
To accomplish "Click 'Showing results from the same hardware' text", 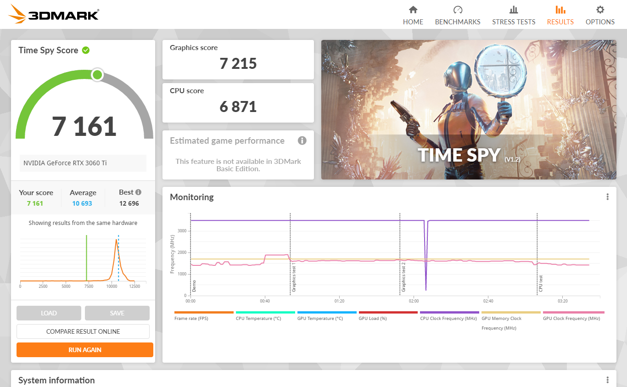I will [x=83, y=223].
